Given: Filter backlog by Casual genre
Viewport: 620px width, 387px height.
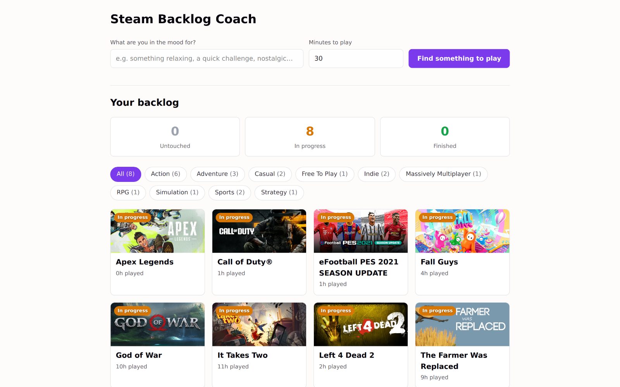Looking at the screenshot, I should pyautogui.click(x=270, y=174).
